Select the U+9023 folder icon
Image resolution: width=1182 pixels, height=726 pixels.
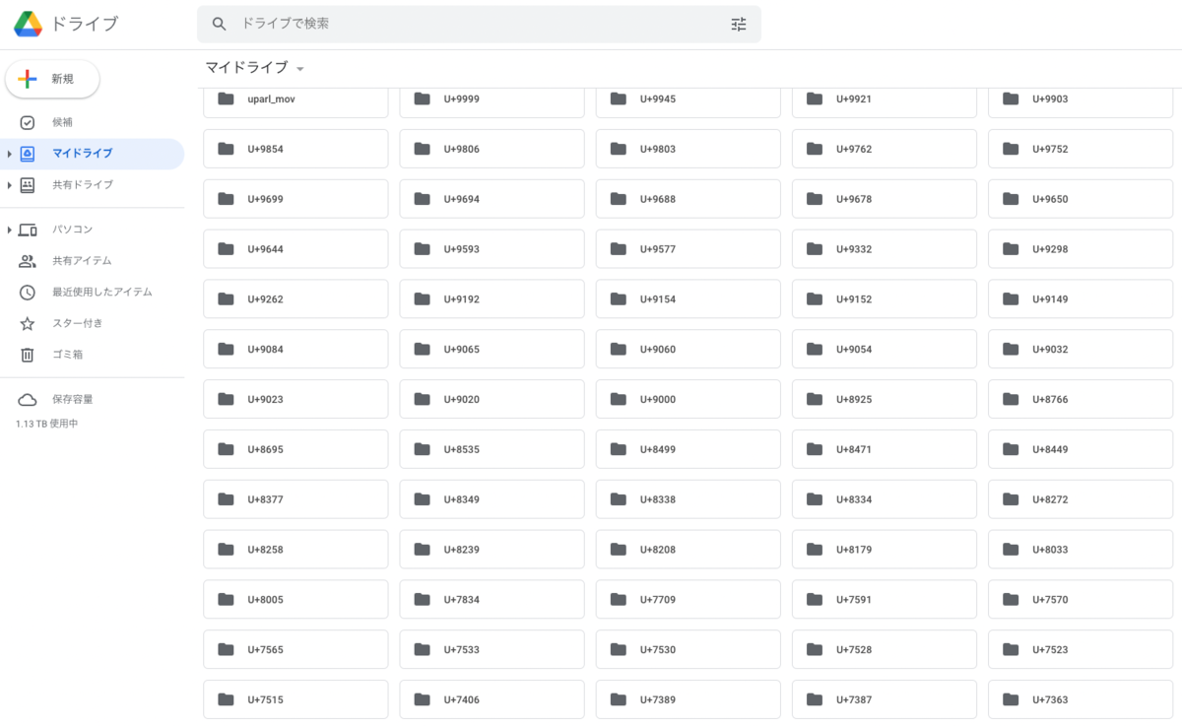226,400
